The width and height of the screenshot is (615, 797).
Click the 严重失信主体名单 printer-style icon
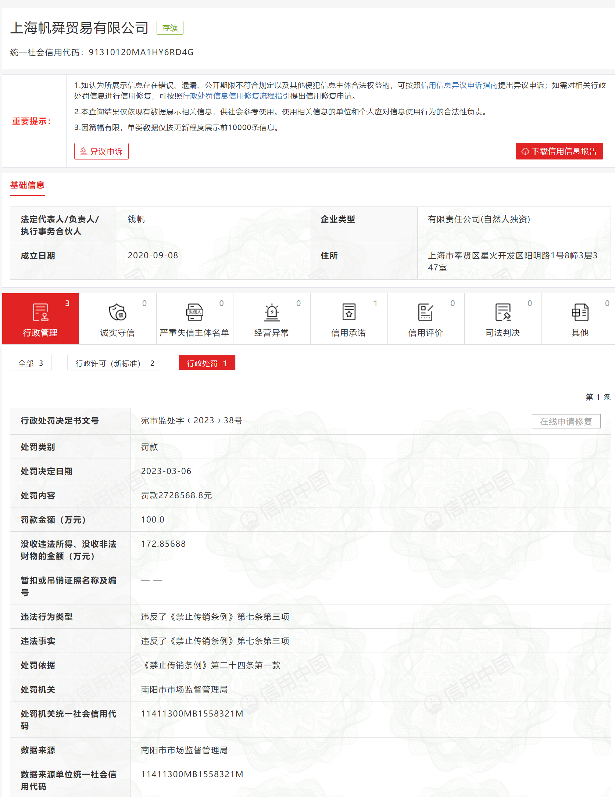click(x=194, y=312)
